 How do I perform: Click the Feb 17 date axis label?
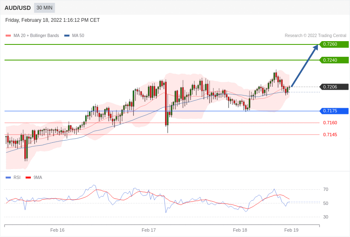pyautogui.click(x=149, y=230)
